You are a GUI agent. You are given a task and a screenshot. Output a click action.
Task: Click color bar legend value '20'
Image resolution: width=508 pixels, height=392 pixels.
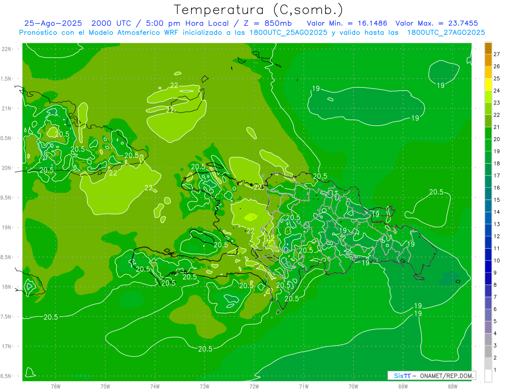(497, 139)
